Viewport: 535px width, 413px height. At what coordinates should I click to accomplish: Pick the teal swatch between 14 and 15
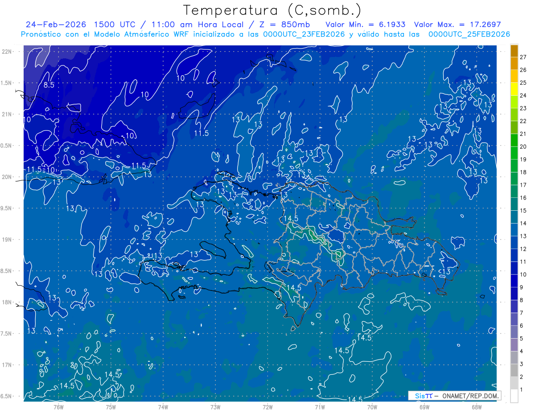pyautogui.click(x=514, y=217)
